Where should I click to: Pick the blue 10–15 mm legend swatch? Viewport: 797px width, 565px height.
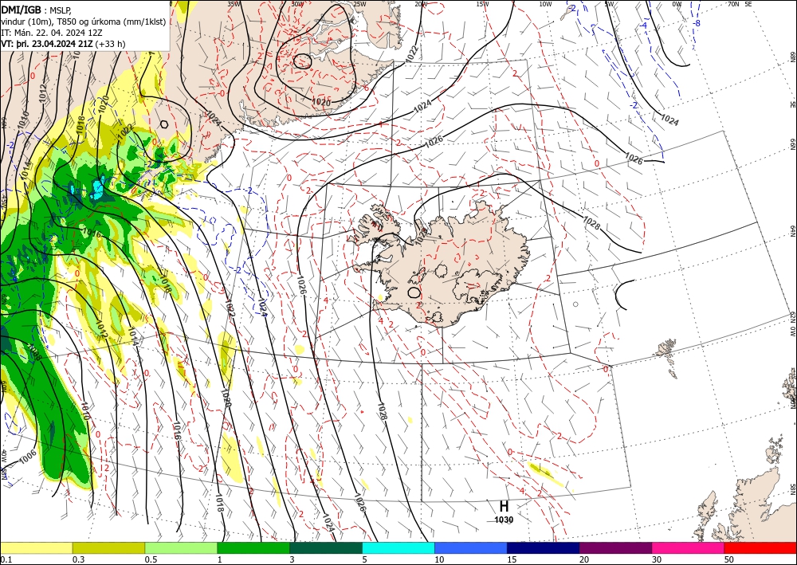471,547
